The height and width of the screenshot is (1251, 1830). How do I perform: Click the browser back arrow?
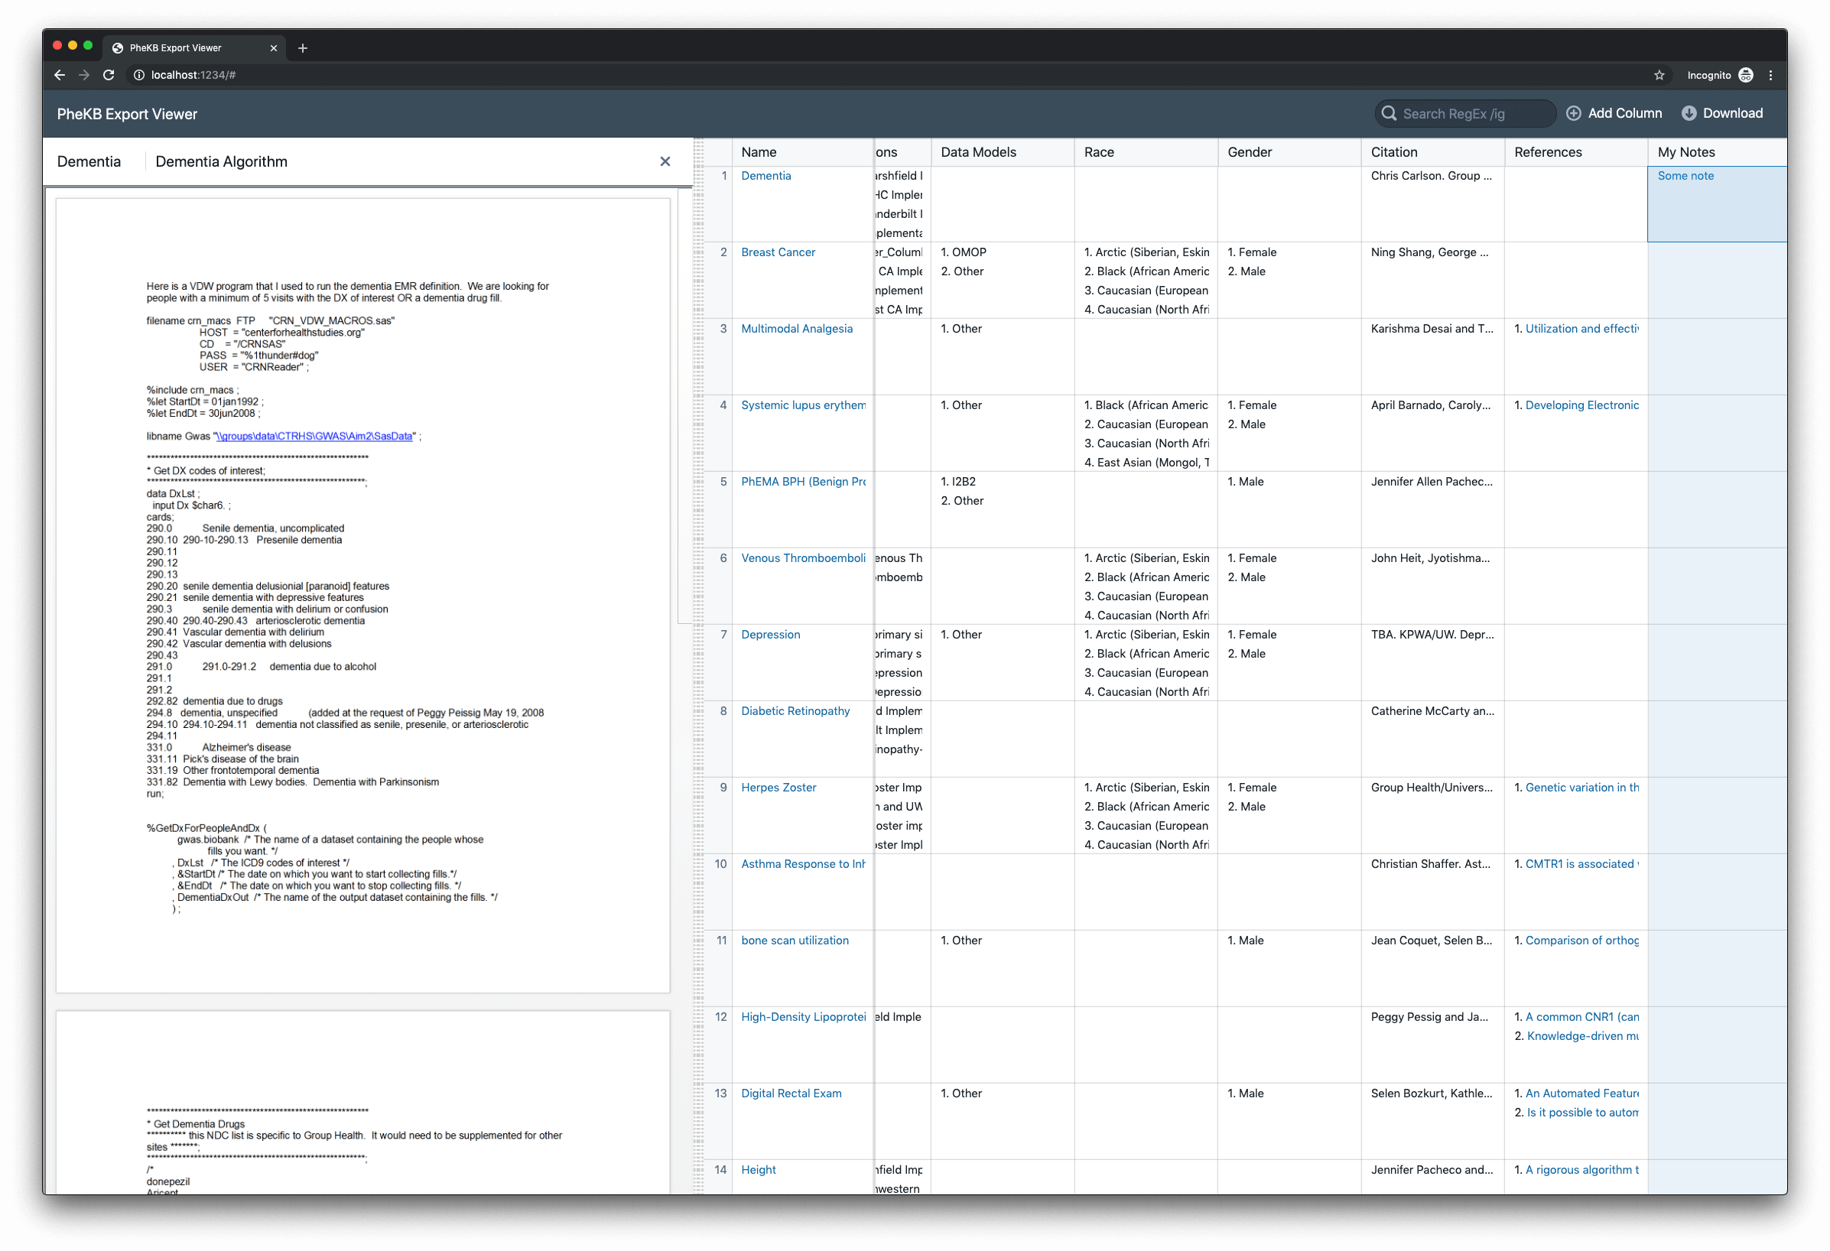tap(59, 75)
